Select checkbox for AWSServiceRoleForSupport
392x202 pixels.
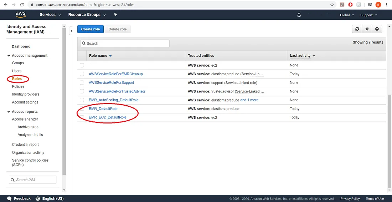pyautogui.click(x=82, y=82)
